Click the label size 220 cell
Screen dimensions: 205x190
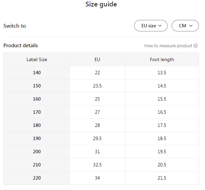coord(37,178)
